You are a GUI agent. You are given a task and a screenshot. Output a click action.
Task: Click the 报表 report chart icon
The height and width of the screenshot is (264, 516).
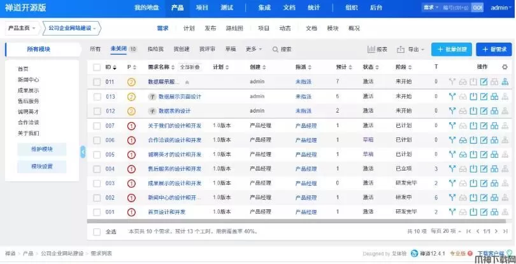click(x=378, y=50)
